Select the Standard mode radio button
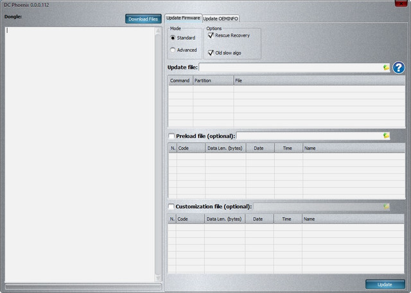Screen dimensions: 411x293 coord(173,38)
